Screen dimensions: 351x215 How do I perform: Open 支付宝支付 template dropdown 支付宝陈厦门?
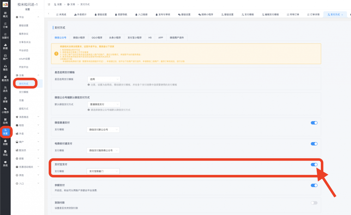point(104,171)
